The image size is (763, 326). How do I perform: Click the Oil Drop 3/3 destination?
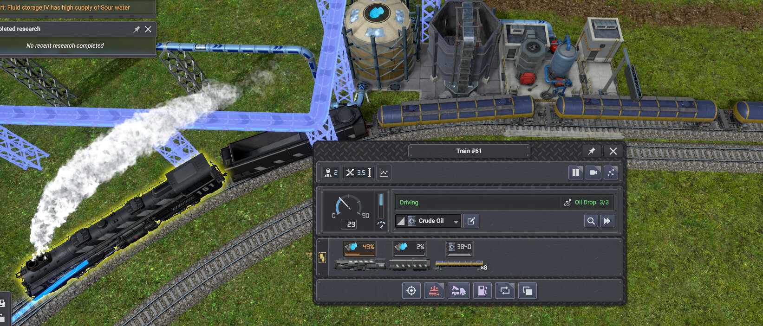pos(587,202)
